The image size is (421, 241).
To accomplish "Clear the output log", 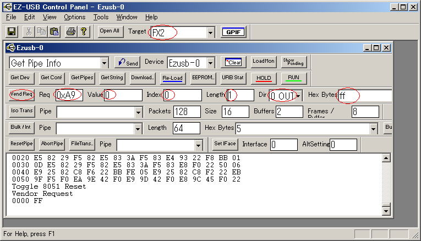I will click(x=233, y=62).
